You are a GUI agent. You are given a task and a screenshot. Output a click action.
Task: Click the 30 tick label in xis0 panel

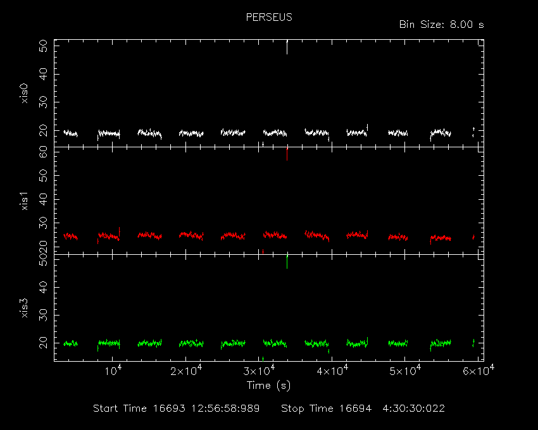(43, 102)
